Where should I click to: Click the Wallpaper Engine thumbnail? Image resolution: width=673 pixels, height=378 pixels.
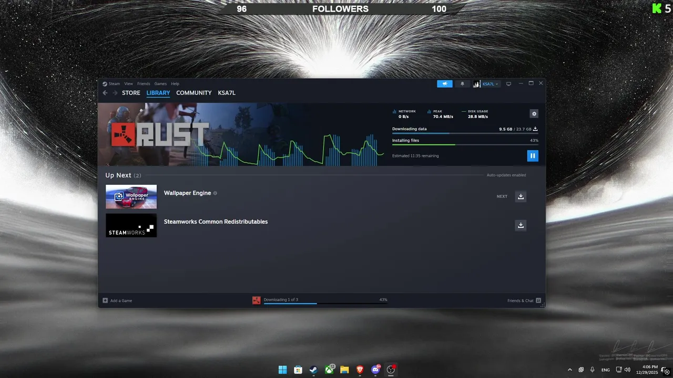(131, 196)
